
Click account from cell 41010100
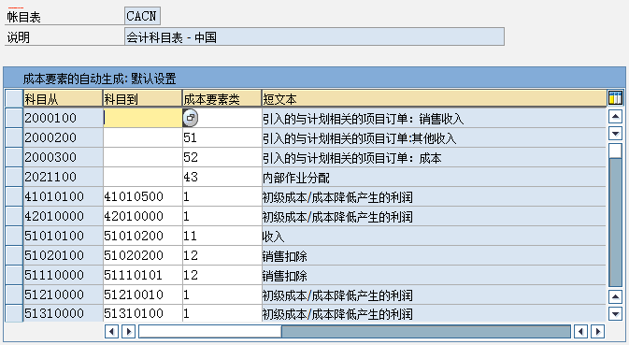point(63,196)
